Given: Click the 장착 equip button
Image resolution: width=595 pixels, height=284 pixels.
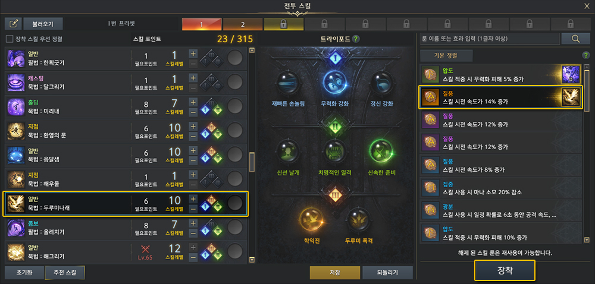Looking at the screenshot, I should click(x=505, y=270).
